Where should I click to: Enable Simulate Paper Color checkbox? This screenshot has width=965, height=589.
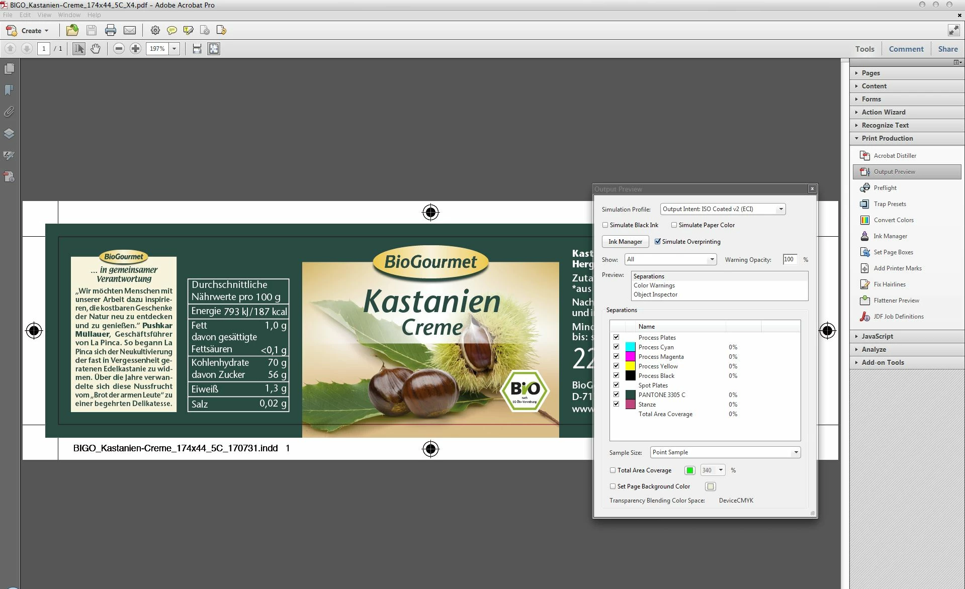point(674,225)
